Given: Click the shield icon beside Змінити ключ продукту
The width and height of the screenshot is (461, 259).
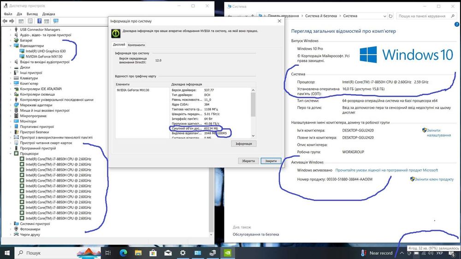Looking at the screenshot, I should [412, 179].
